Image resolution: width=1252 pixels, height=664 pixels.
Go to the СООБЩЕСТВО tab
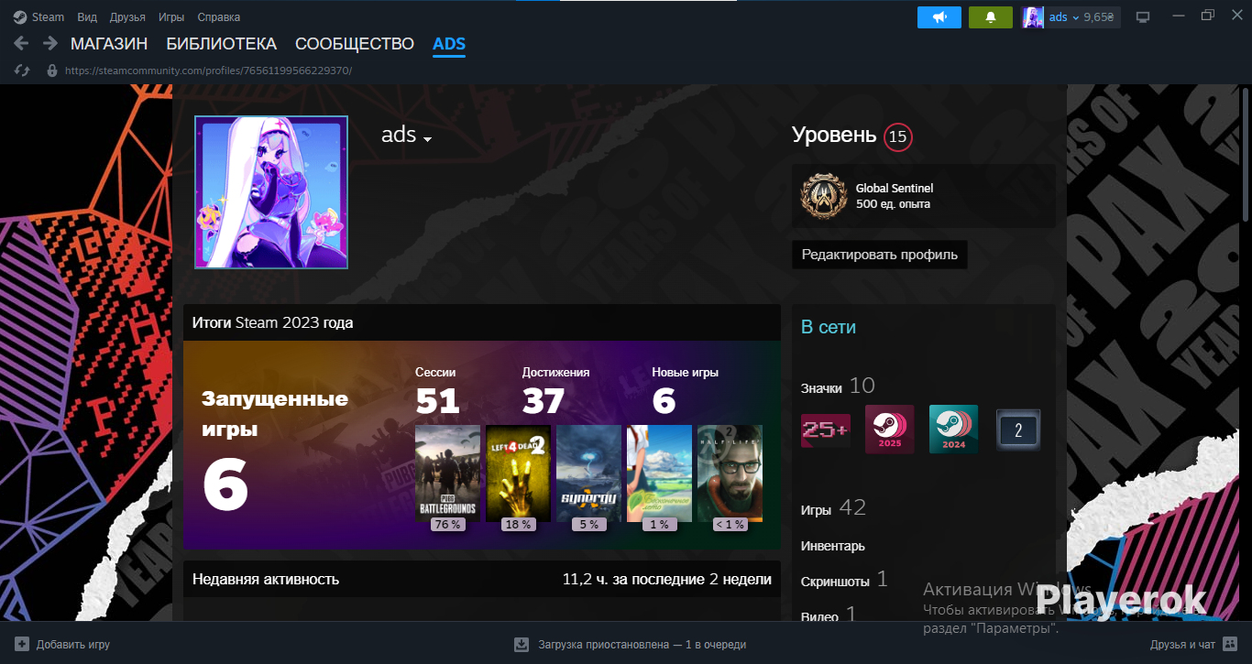pyautogui.click(x=355, y=44)
